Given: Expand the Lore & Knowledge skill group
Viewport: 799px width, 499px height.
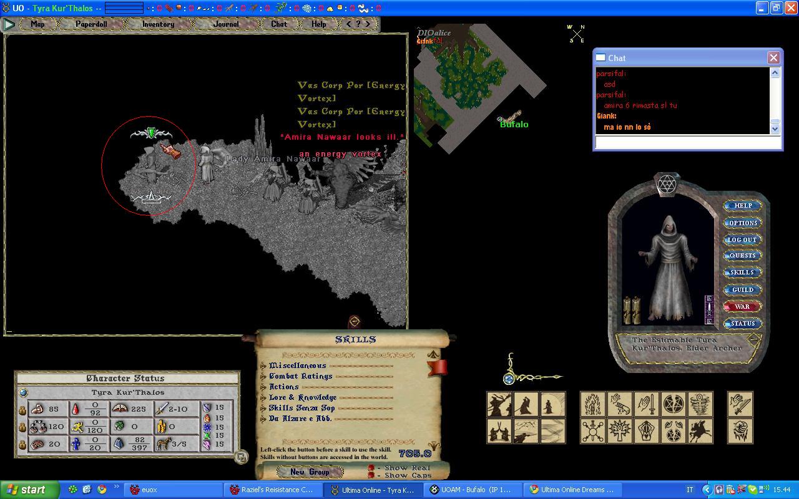Looking at the screenshot, I should tap(263, 397).
